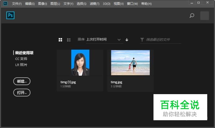The width and height of the screenshot is (215, 128).
Task: Click the Photoshop Ps home logo
Action: (11, 15)
